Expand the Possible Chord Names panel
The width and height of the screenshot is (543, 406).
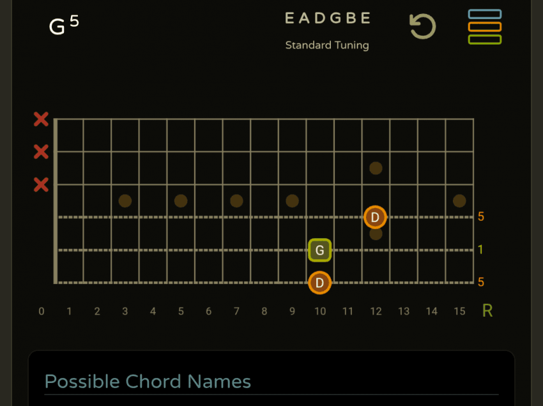(x=148, y=382)
